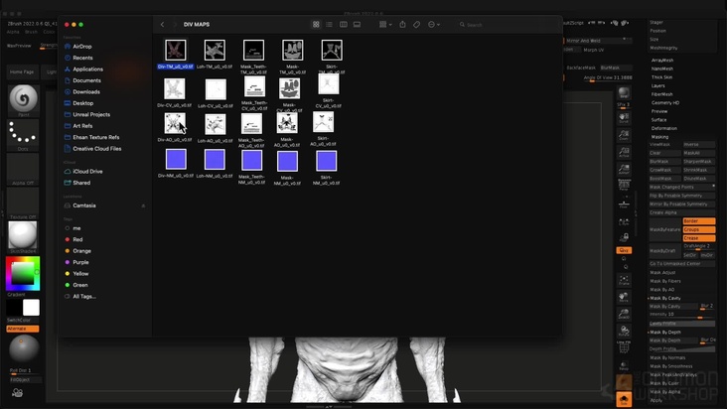This screenshot has width=727, height=409.
Task: Switch Finder to list view
Action: 329,25
